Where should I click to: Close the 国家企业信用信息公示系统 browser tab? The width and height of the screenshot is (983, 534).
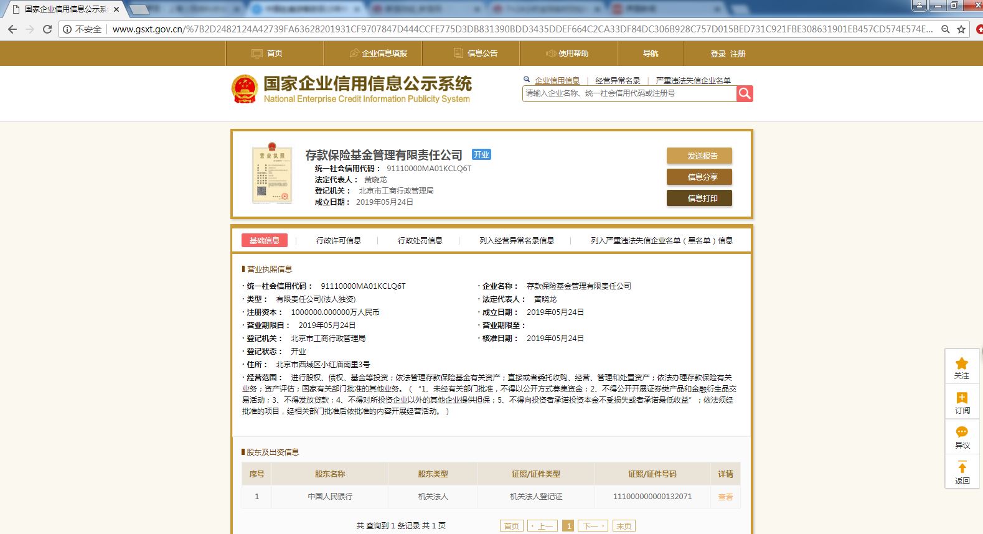(x=116, y=9)
